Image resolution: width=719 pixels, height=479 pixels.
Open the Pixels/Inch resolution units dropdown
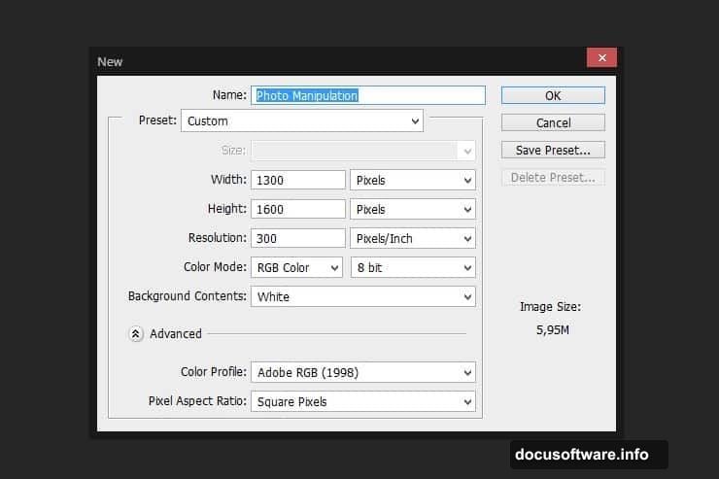pos(413,238)
